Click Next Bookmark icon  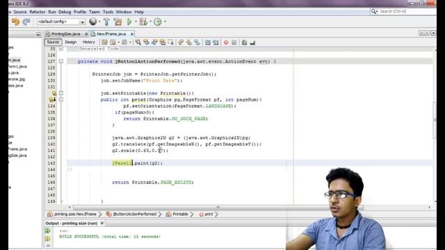189,42
